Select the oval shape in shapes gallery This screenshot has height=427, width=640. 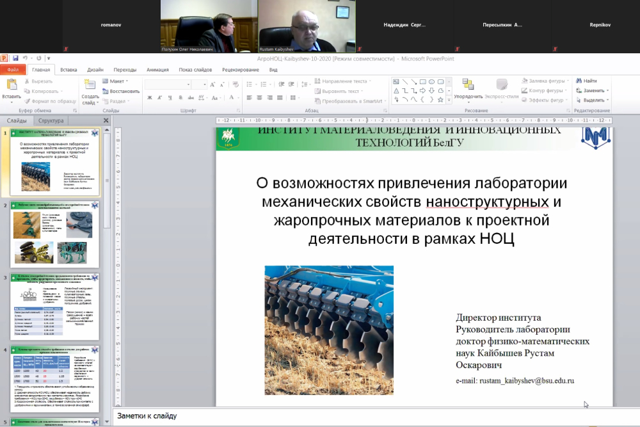click(432, 81)
